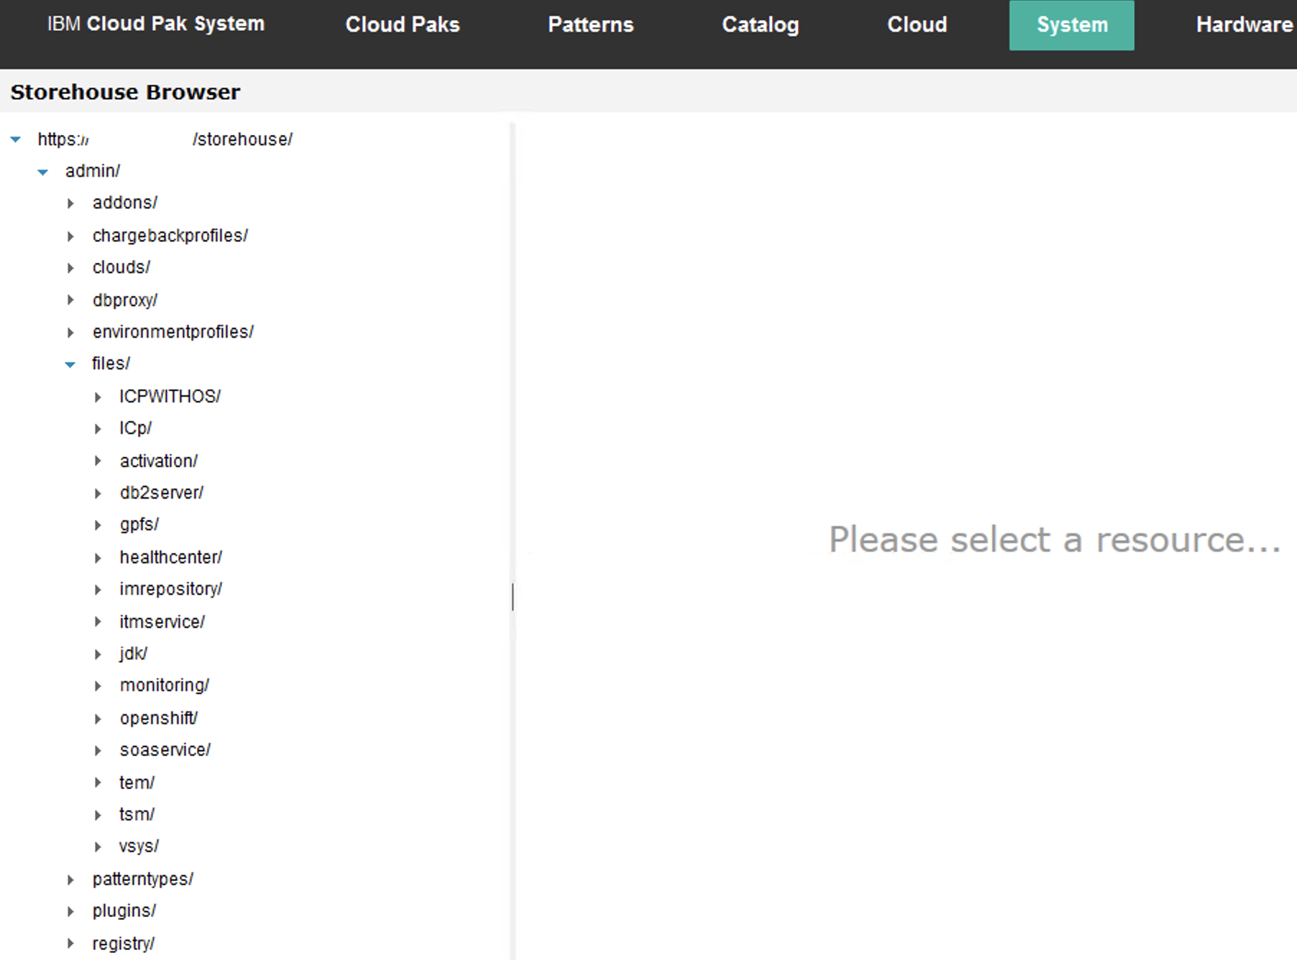Expand the tem/ folder arrow
This screenshot has width=1297, height=960.
[x=98, y=783]
